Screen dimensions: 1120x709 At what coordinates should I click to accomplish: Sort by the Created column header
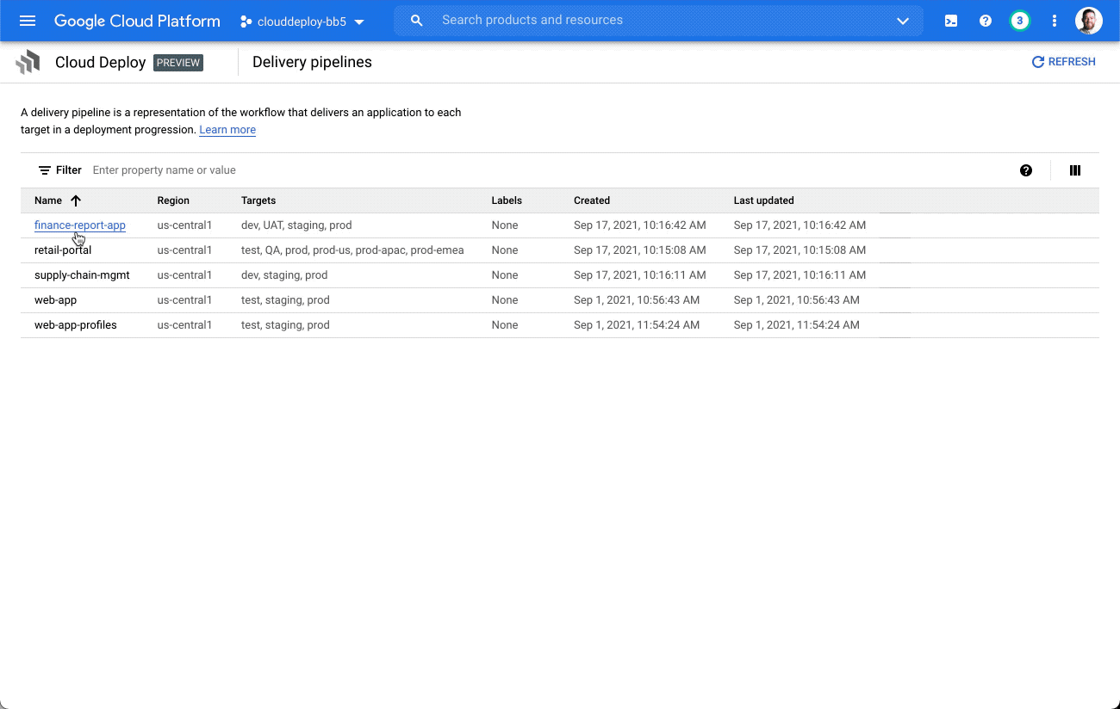tap(592, 200)
